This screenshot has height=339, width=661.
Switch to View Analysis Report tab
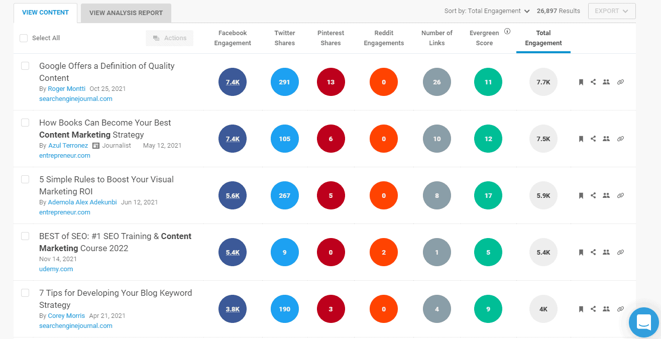126,13
